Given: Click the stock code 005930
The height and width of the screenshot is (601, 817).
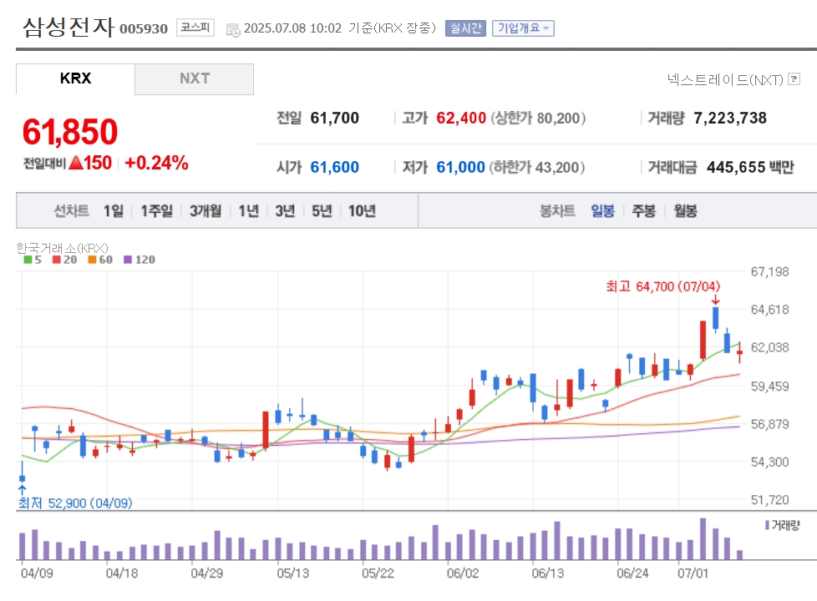Looking at the screenshot, I should tap(144, 28).
